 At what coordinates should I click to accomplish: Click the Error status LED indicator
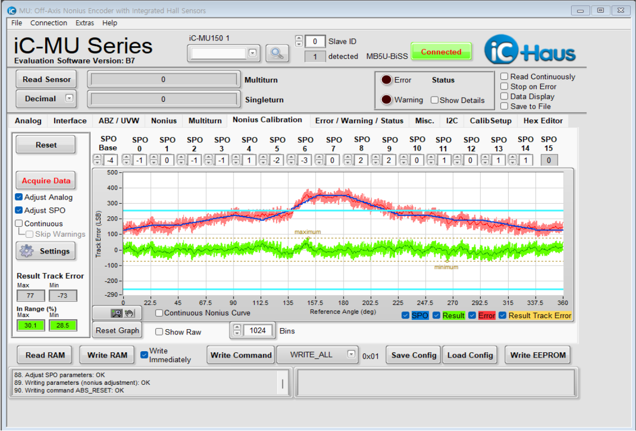(387, 80)
